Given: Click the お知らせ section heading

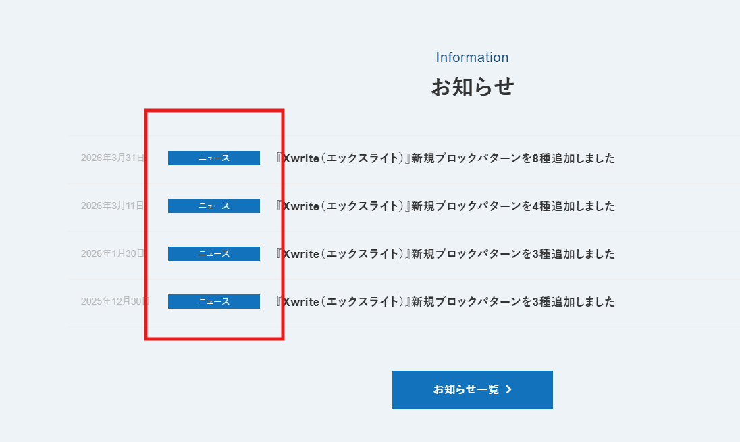Looking at the screenshot, I should click(x=472, y=87).
